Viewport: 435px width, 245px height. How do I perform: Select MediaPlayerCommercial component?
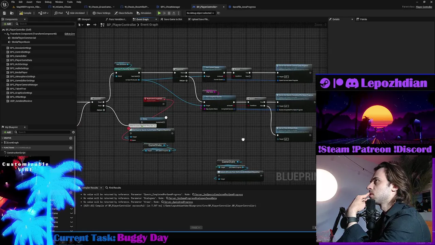23,38
